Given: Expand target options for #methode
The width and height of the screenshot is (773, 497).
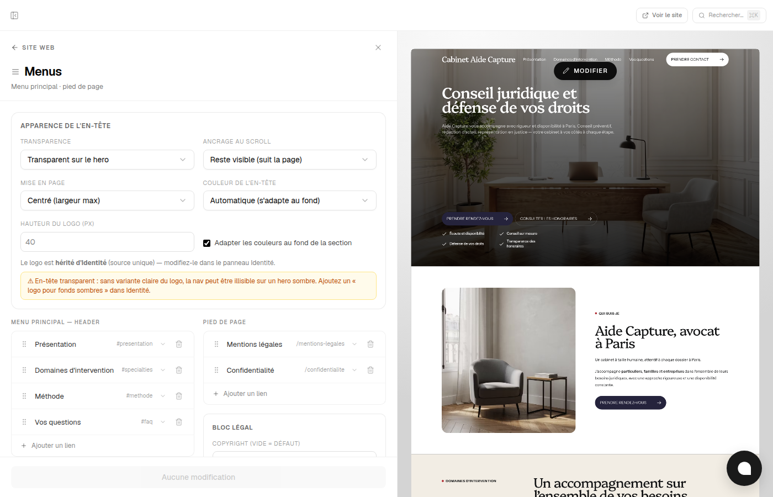Looking at the screenshot, I should click(x=163, y=396).
